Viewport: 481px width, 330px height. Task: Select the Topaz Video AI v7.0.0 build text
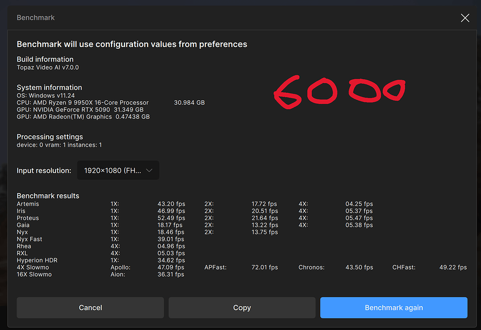coord(48,67)
